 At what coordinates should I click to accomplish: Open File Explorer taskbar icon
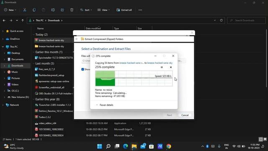click(134, 146)
